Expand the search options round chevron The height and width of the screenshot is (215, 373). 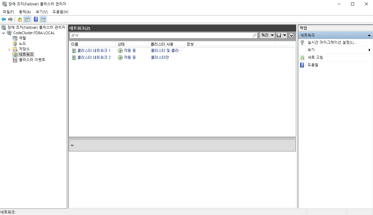pyautogui.click(x=291, y=35)
